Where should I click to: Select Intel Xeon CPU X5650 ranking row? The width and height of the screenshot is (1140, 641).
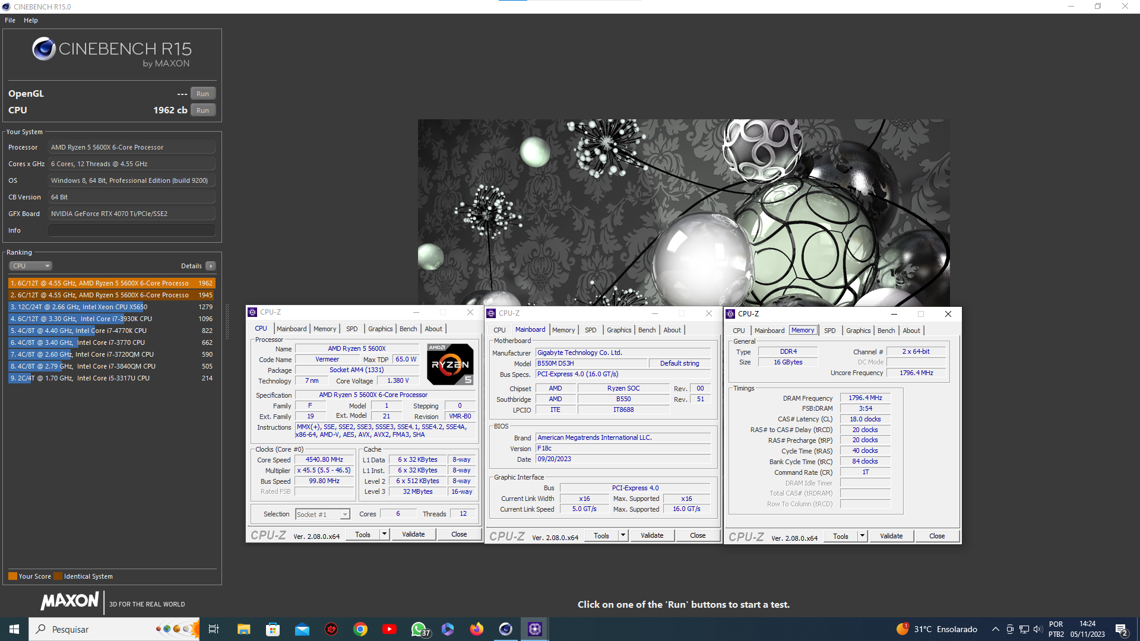(x=112, y=307)
